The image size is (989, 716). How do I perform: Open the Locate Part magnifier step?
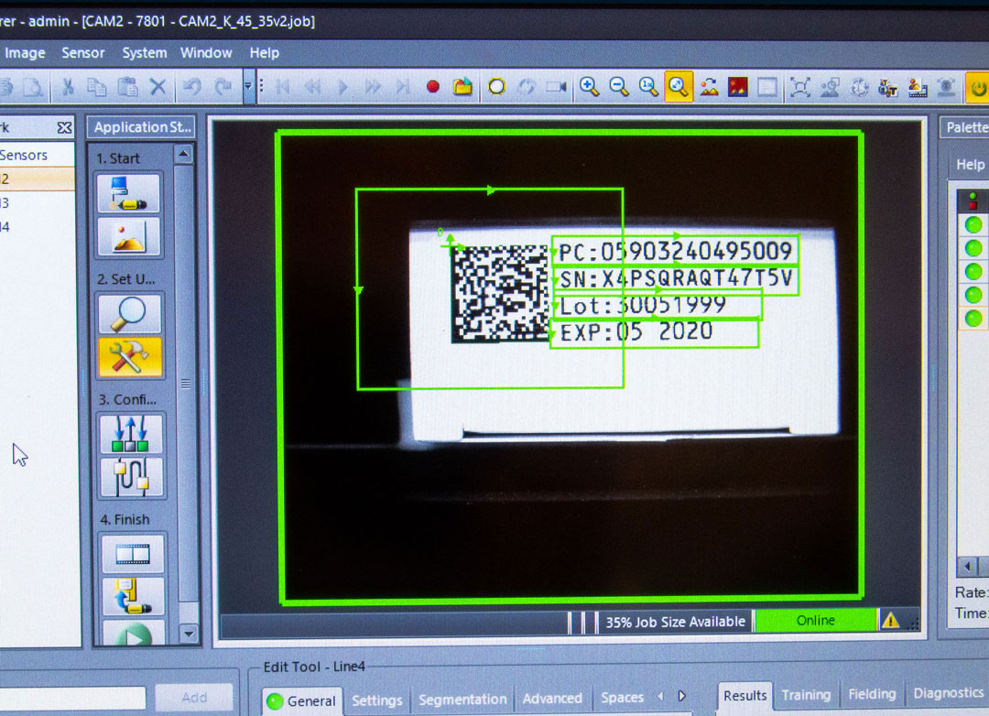[129, 313]
